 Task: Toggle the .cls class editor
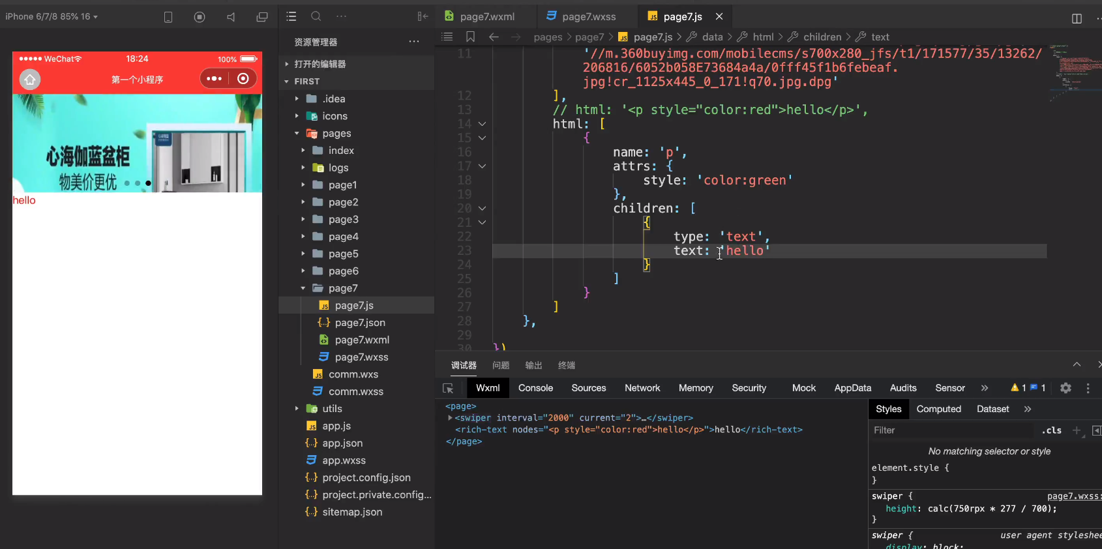(1051, 430)
